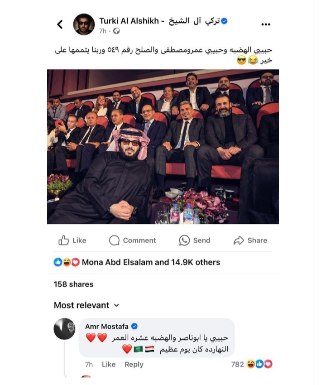Image resolution: width=326 pixels, height=385 pixels.
Task: Tap the back arrow icon
Action: pos(60,24)
